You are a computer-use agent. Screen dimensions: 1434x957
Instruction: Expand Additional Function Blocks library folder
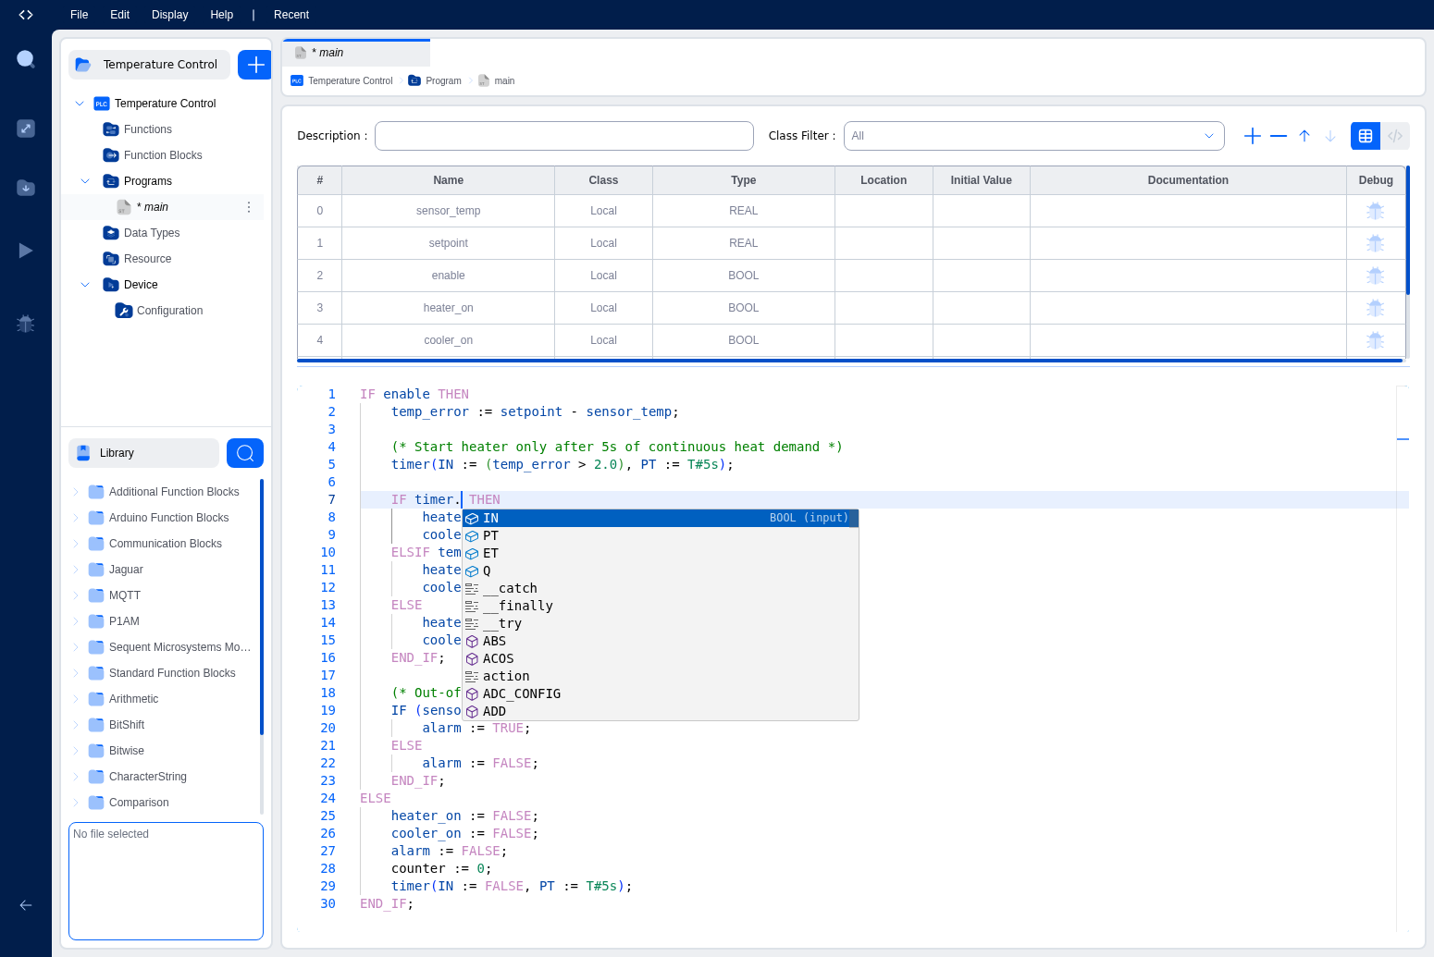point(76,492)
